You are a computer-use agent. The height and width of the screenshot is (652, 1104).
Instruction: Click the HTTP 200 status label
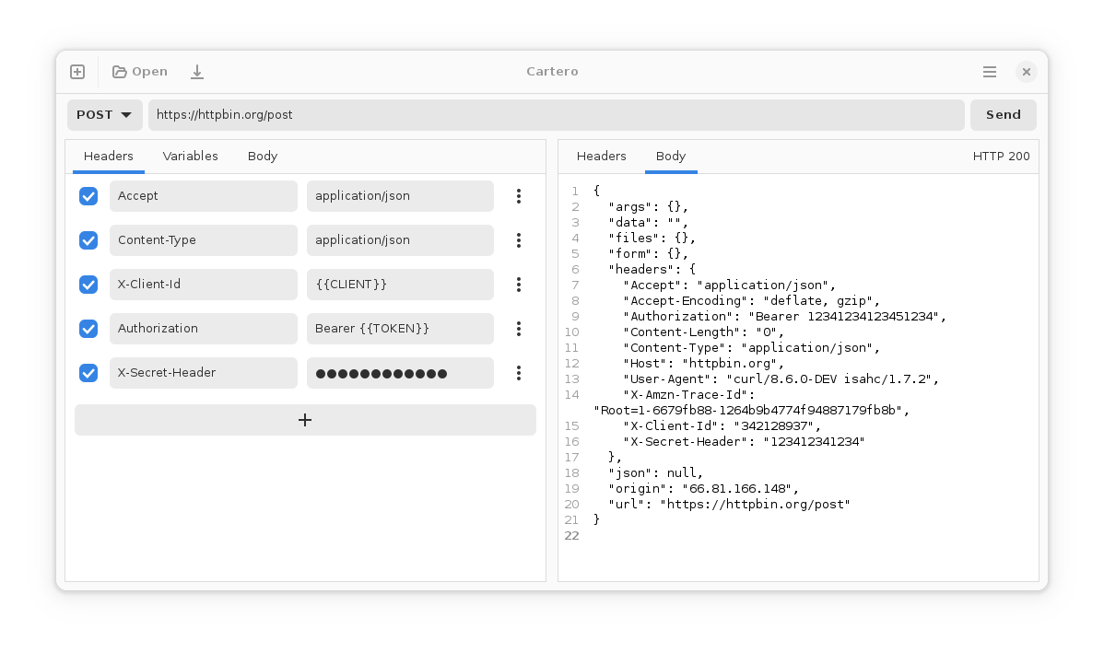pyautogui.click(x=1001, y=157)
